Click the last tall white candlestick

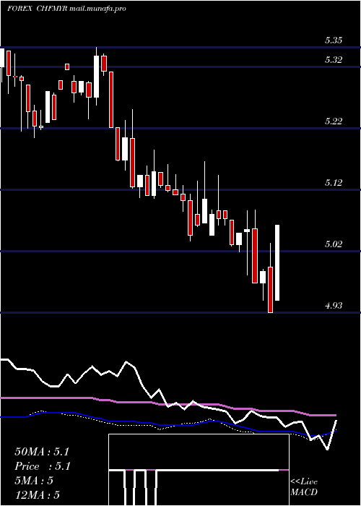277,262
